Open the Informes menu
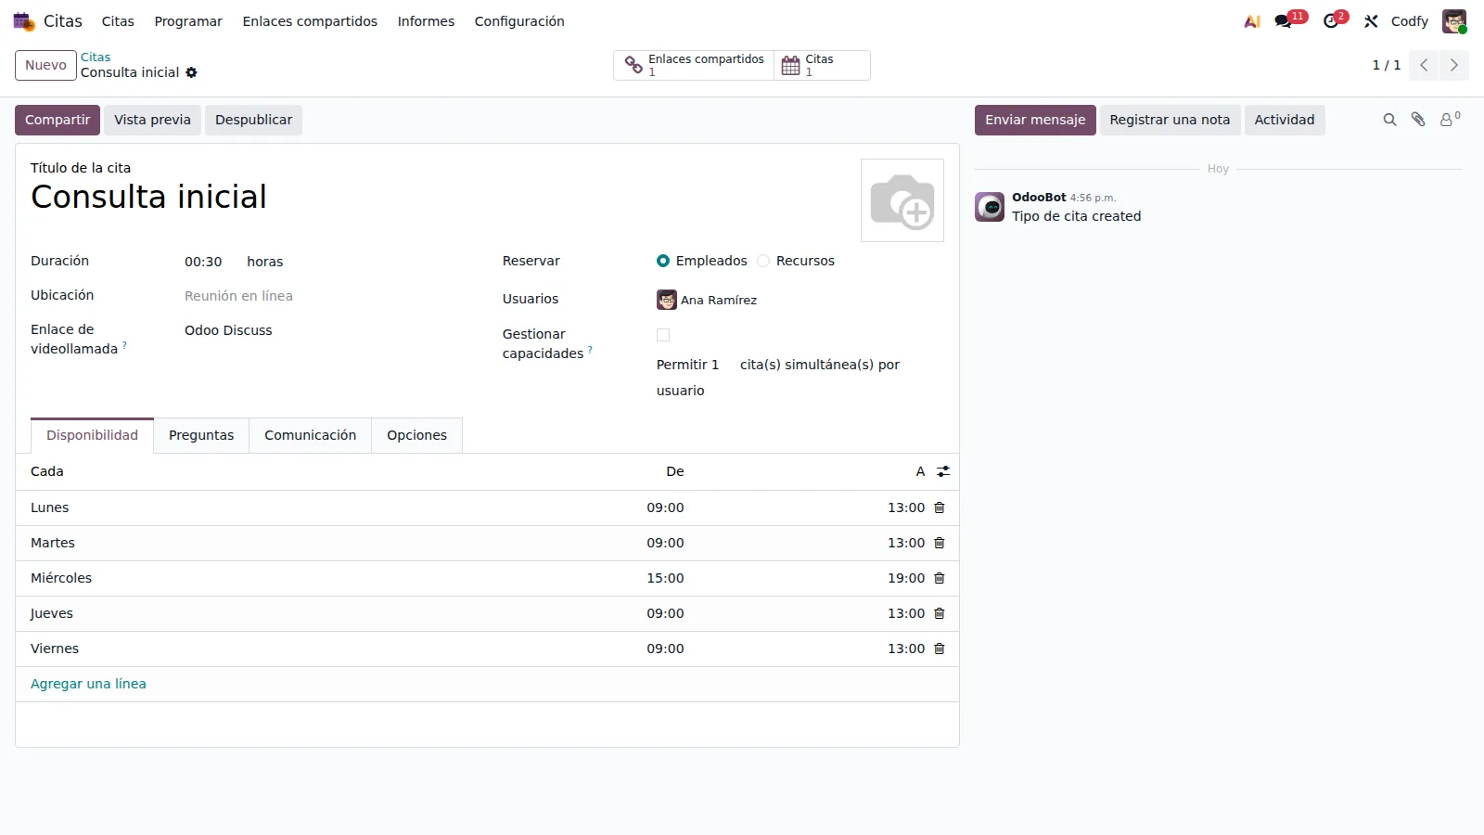1484x835 pixels. click(x=426, y=21)
